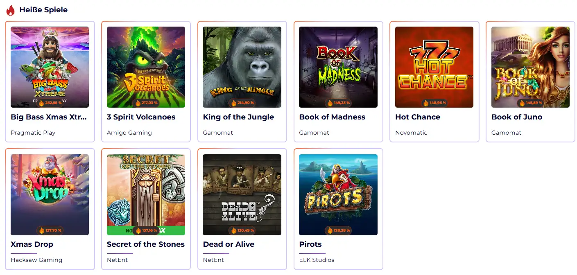The image size is (577, 275).
Task: Click the 217,03 % flame badge
Action: pyautogui.click(x=146, y=103)
